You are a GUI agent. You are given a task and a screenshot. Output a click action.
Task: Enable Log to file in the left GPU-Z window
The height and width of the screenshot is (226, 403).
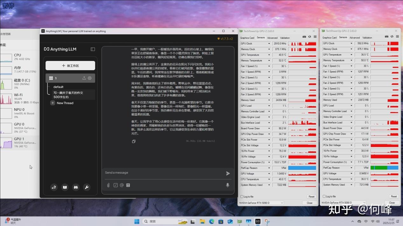[242, 196]
